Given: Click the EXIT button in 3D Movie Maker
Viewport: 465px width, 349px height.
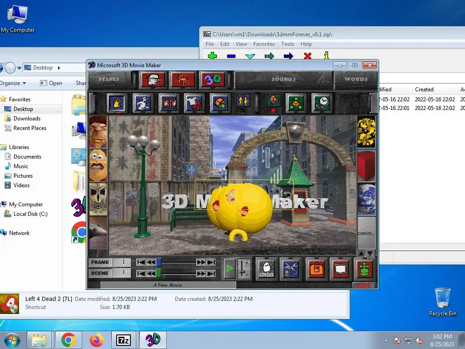Looking at the screenshot, I should coord(364,285).
